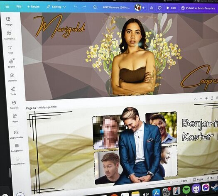Open the Design panel

coord(8,21)
